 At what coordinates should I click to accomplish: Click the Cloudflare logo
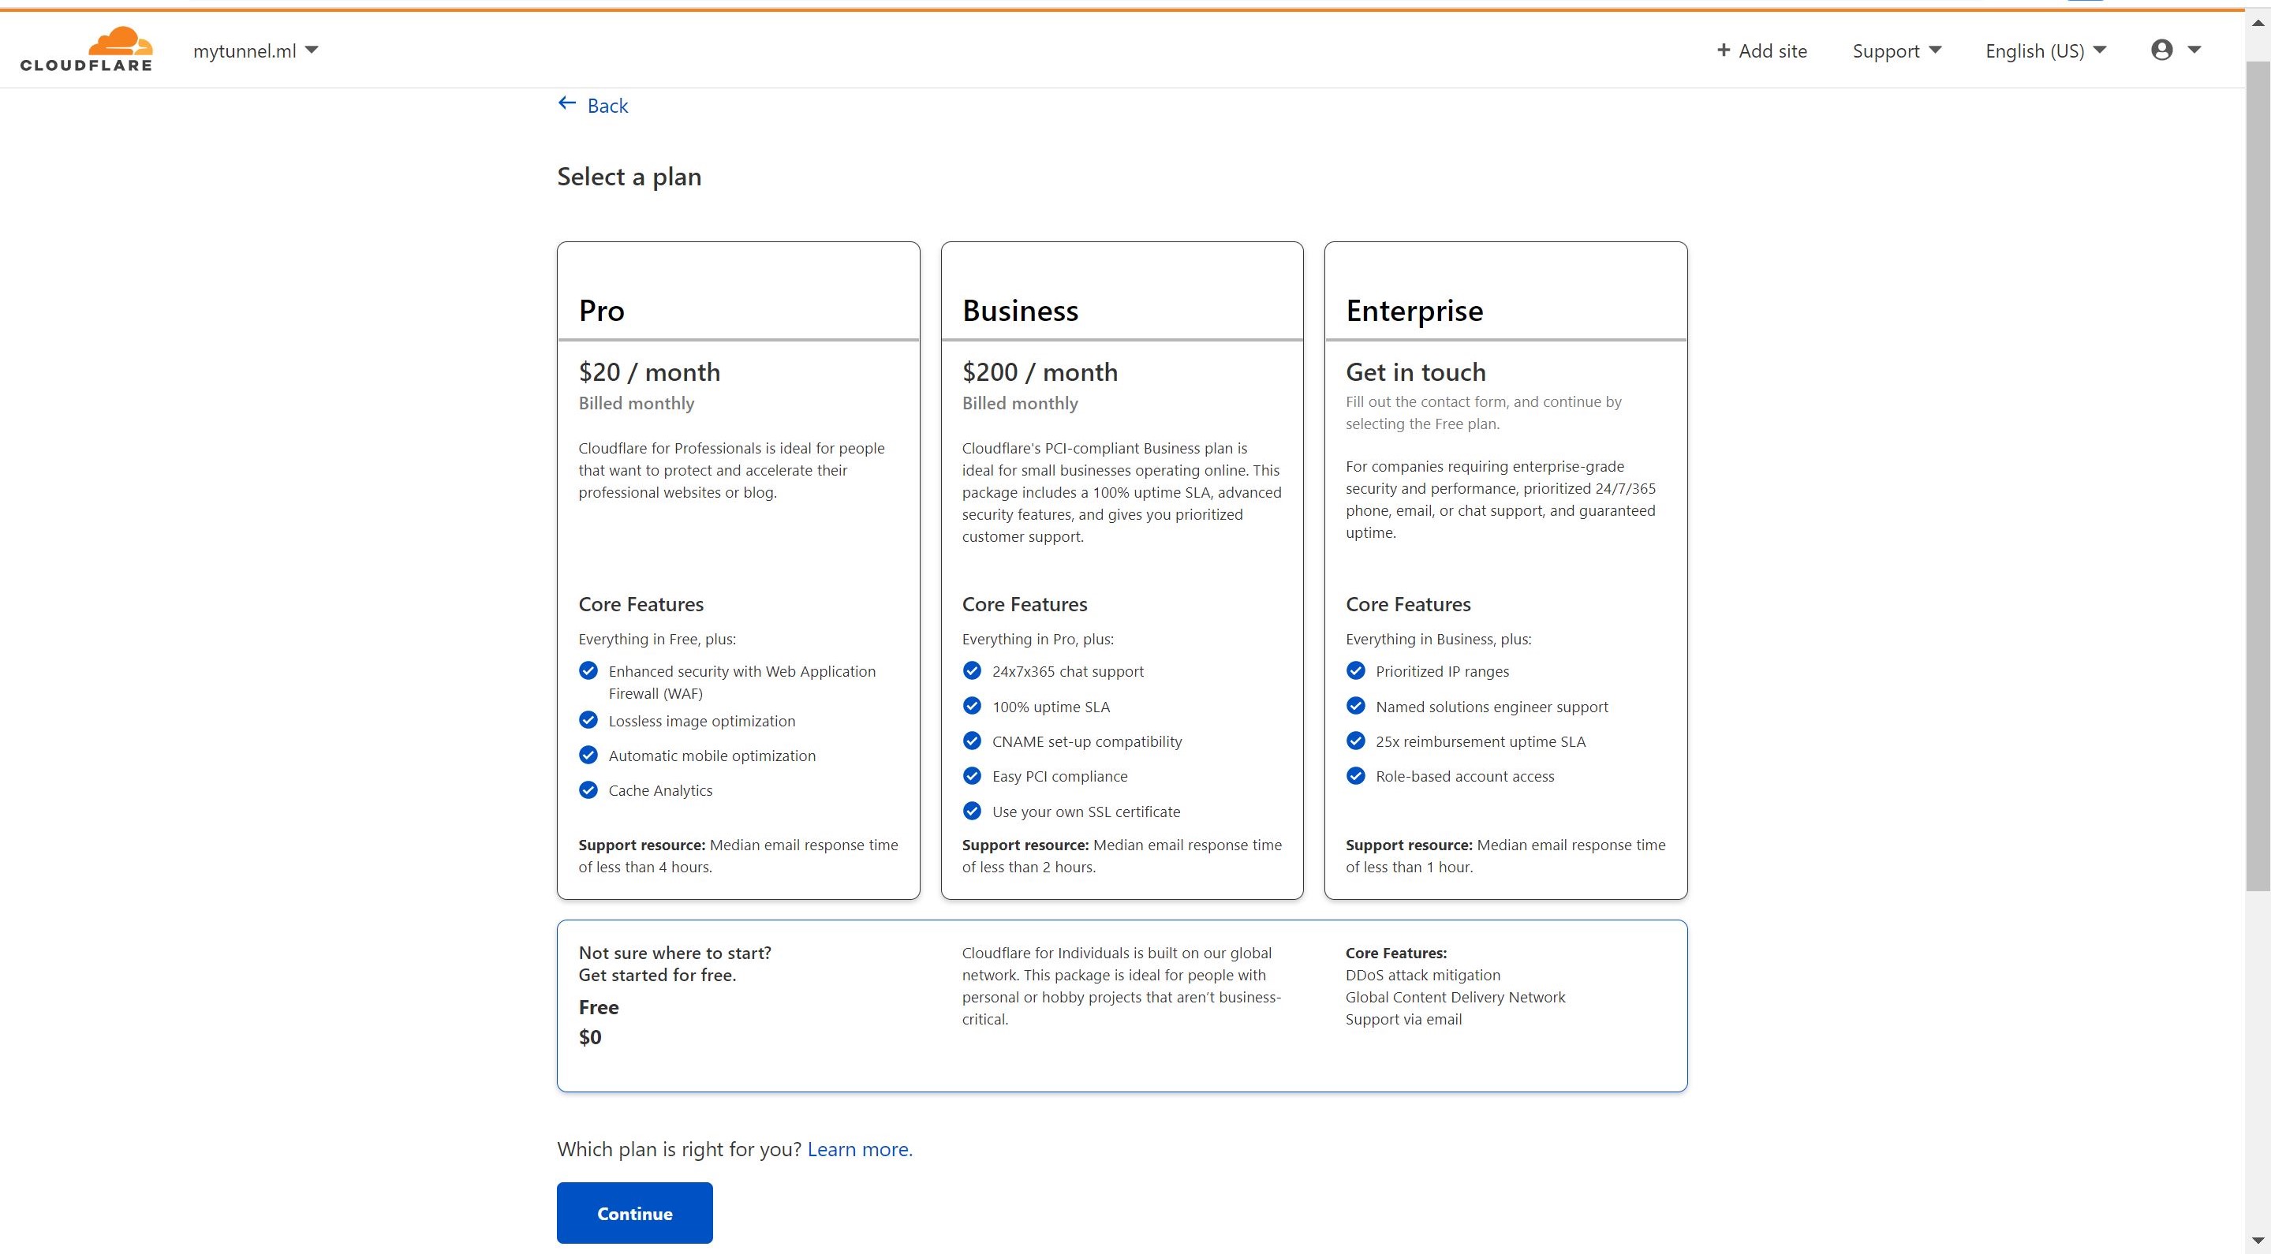(x=87, y=50)
